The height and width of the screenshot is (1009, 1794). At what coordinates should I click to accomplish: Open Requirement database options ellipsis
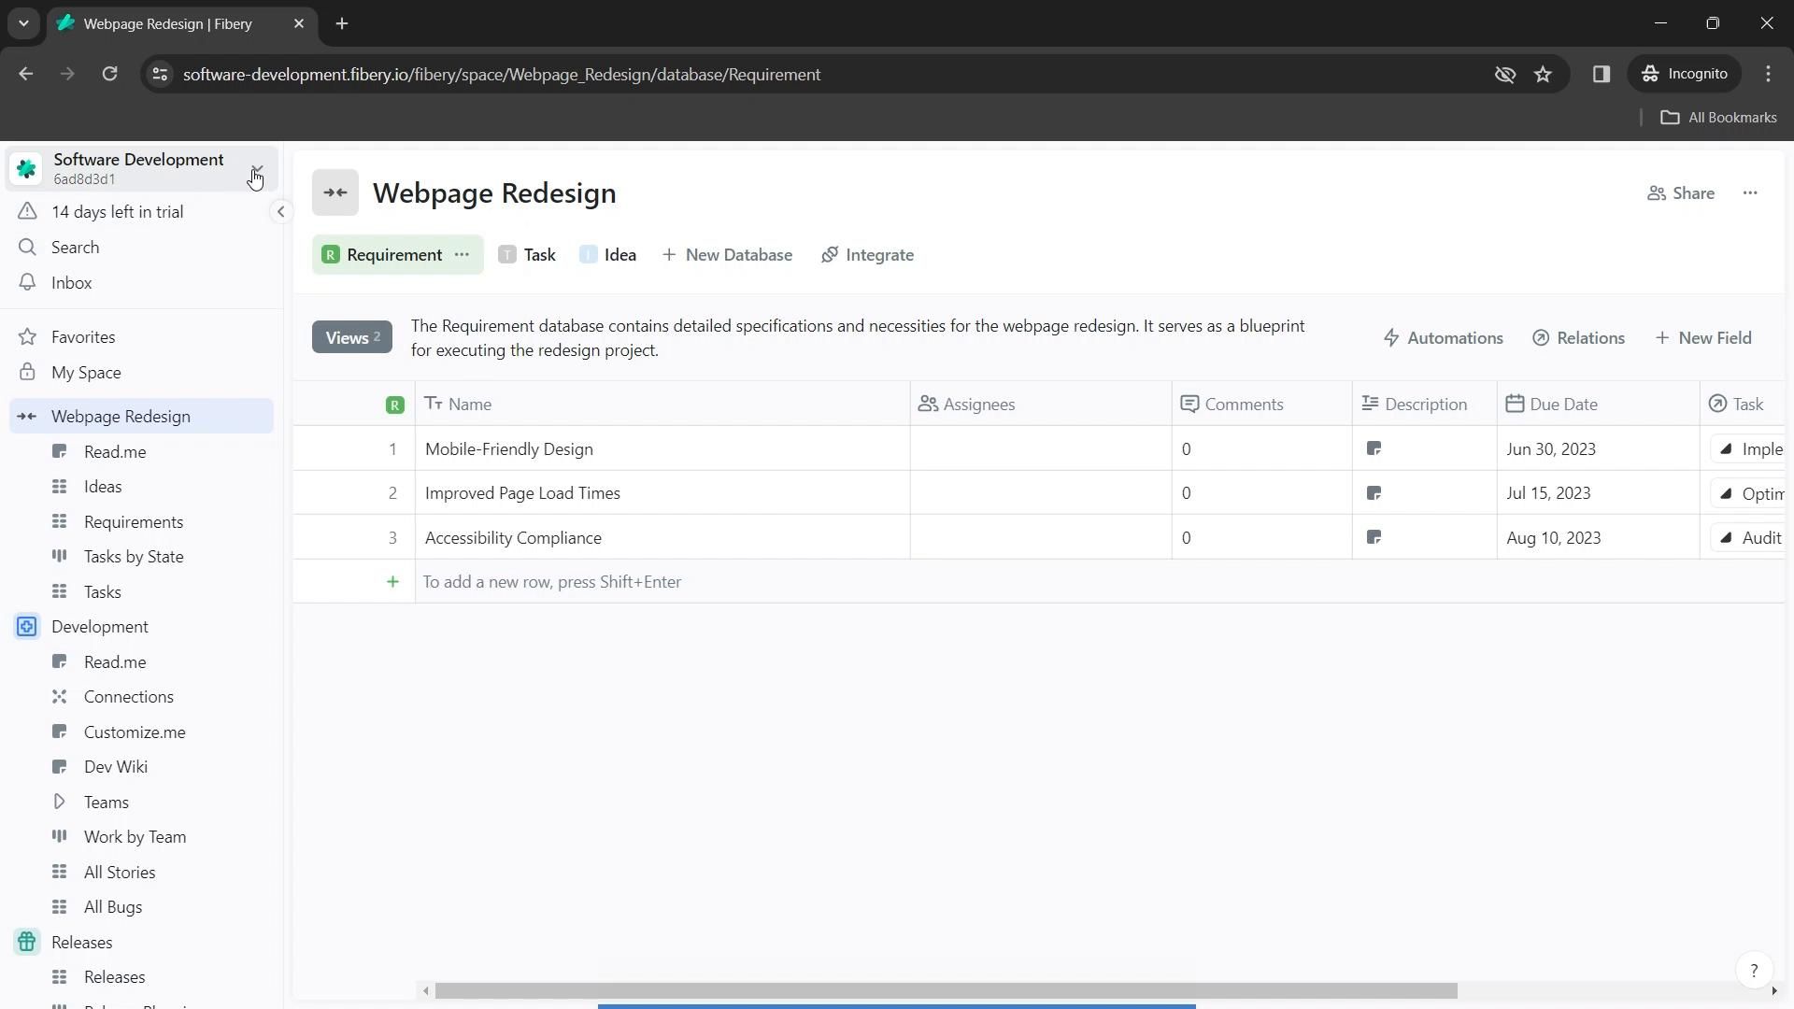[462, 255]
